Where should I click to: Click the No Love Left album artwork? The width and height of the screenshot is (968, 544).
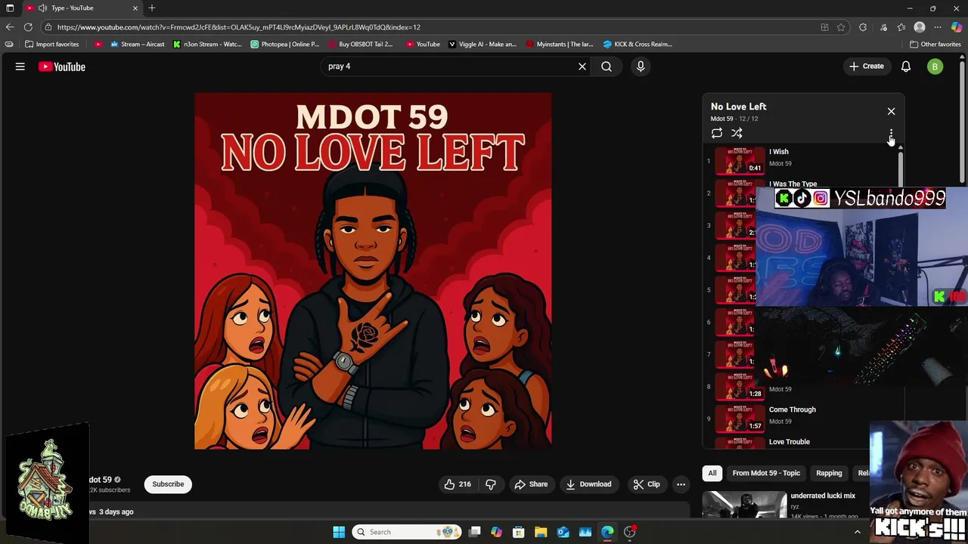click(373, 271)
